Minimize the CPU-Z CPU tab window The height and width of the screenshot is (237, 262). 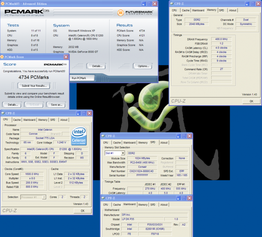[78, 113]
